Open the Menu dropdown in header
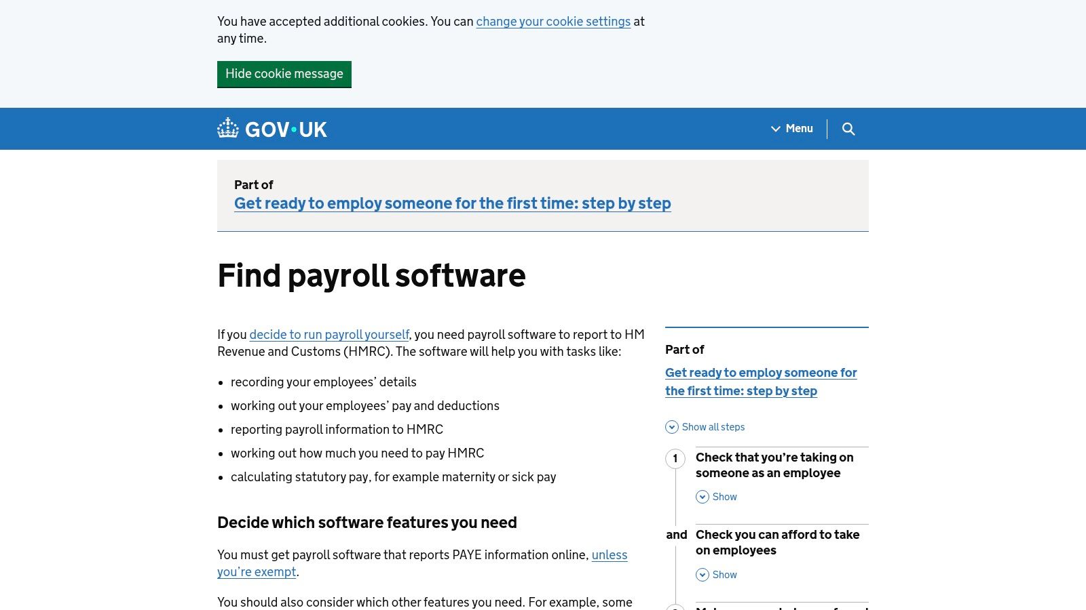This screenshot has width=1086, height=610. (x=791, y=129)
